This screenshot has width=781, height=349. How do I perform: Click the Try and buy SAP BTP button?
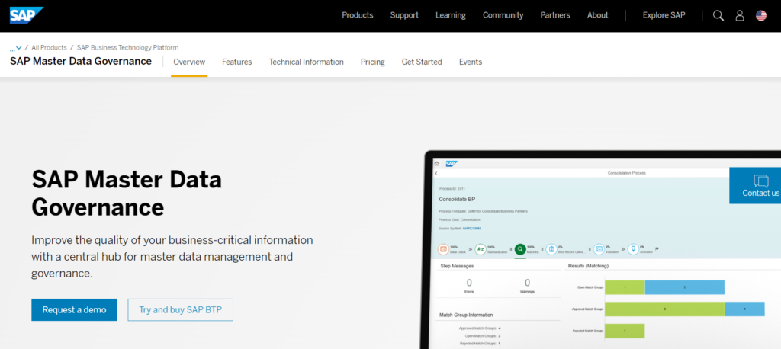[x=180, y=309]
